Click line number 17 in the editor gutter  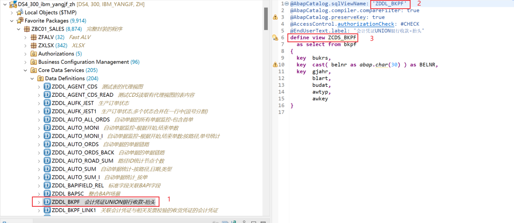click(x=281, y=112)
